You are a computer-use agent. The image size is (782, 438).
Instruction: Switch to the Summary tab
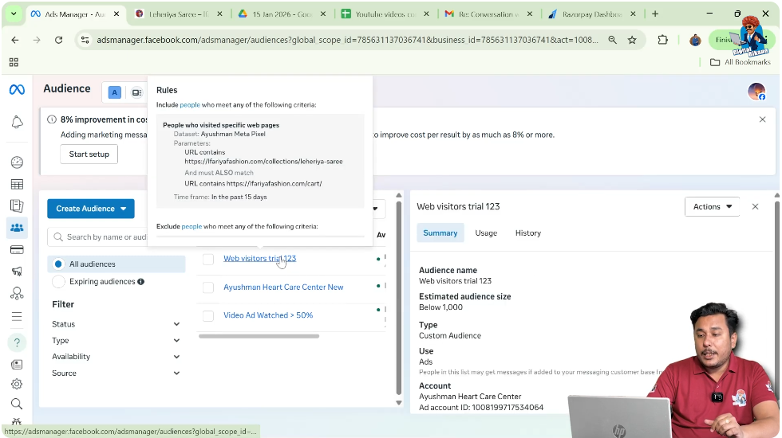point(440,233)
